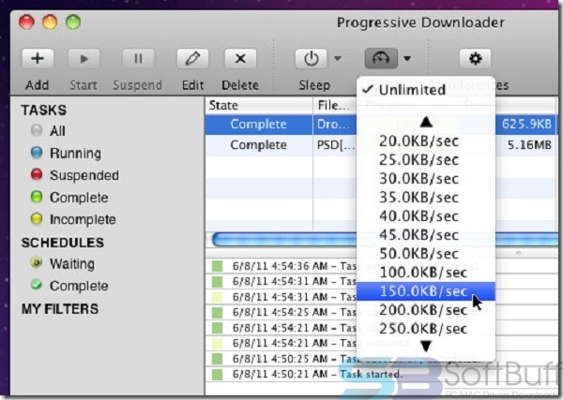Image resolution: width=563 pixels, height=400 pixels.
Task: Expand the speed limit dropdown arrow
Action: tap(407, 58)
